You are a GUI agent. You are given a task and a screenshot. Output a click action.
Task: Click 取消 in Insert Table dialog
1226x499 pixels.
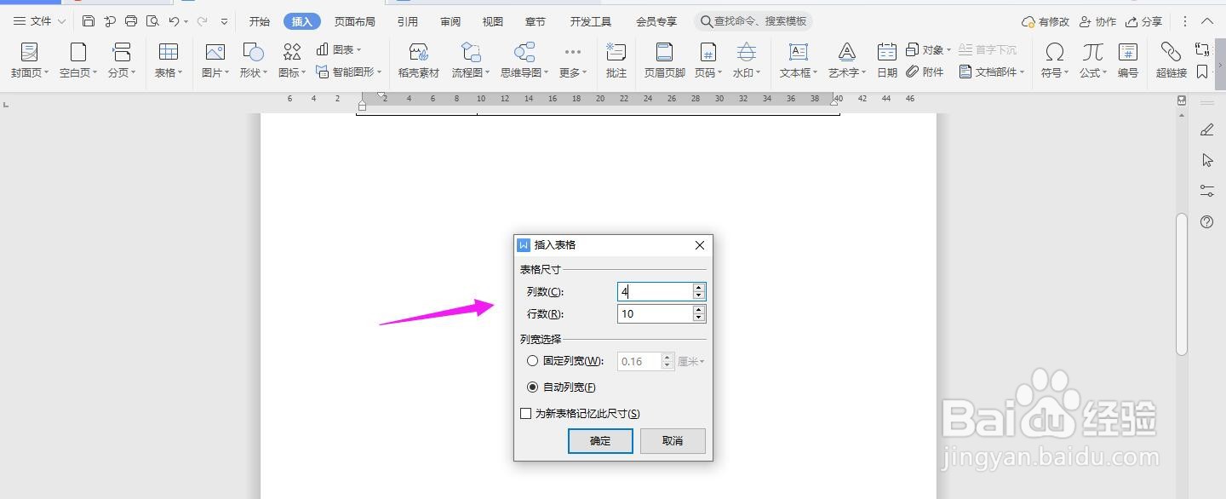[x=673, y=441]
